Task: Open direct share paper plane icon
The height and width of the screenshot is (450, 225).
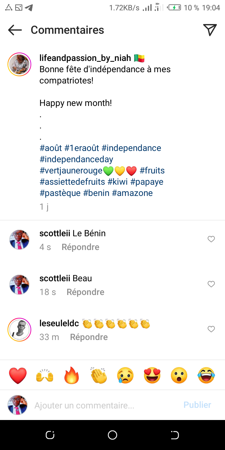Action: [210, 30]
